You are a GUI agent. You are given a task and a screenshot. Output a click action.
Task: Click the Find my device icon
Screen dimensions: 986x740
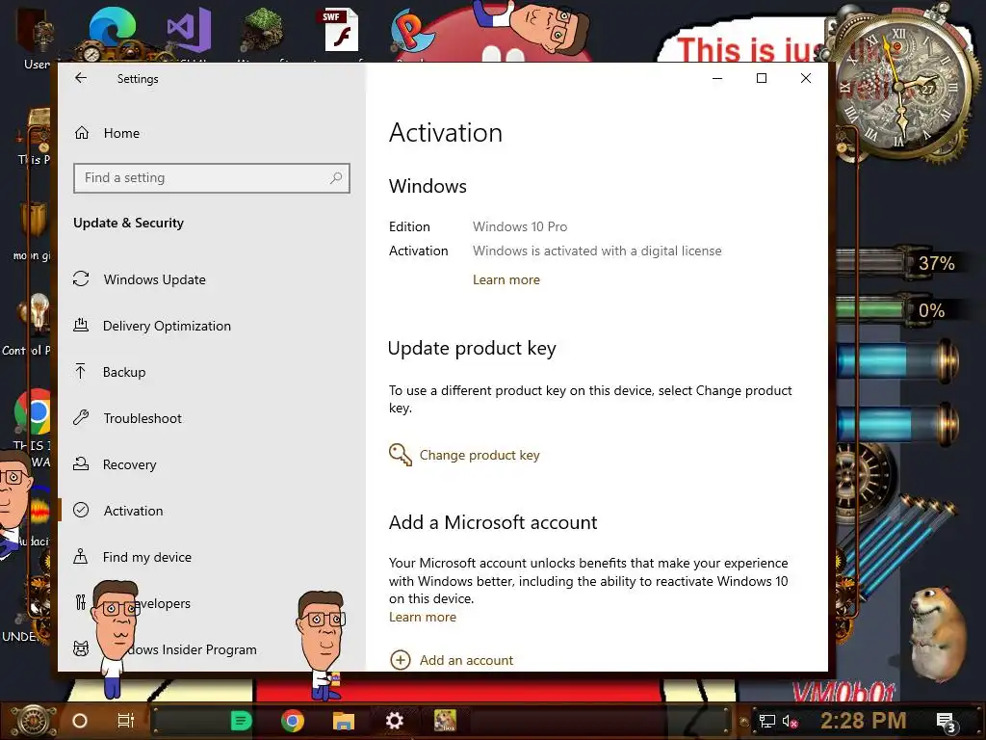click(x=81, y=556)
